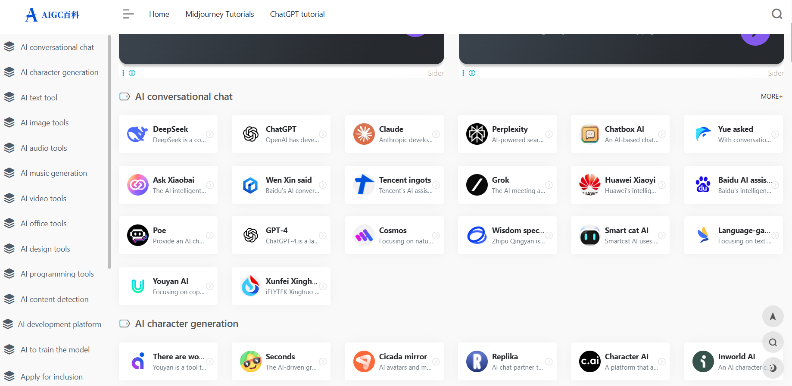
Task: Click the Character AI c.ai icon
Action: (x=589, y=361)
